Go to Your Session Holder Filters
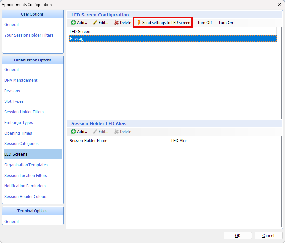 coord(29,35)
